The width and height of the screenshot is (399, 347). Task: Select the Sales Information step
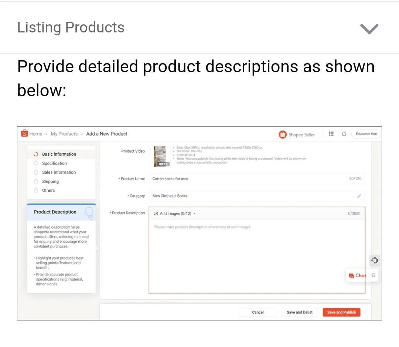(x=59, y=172)
